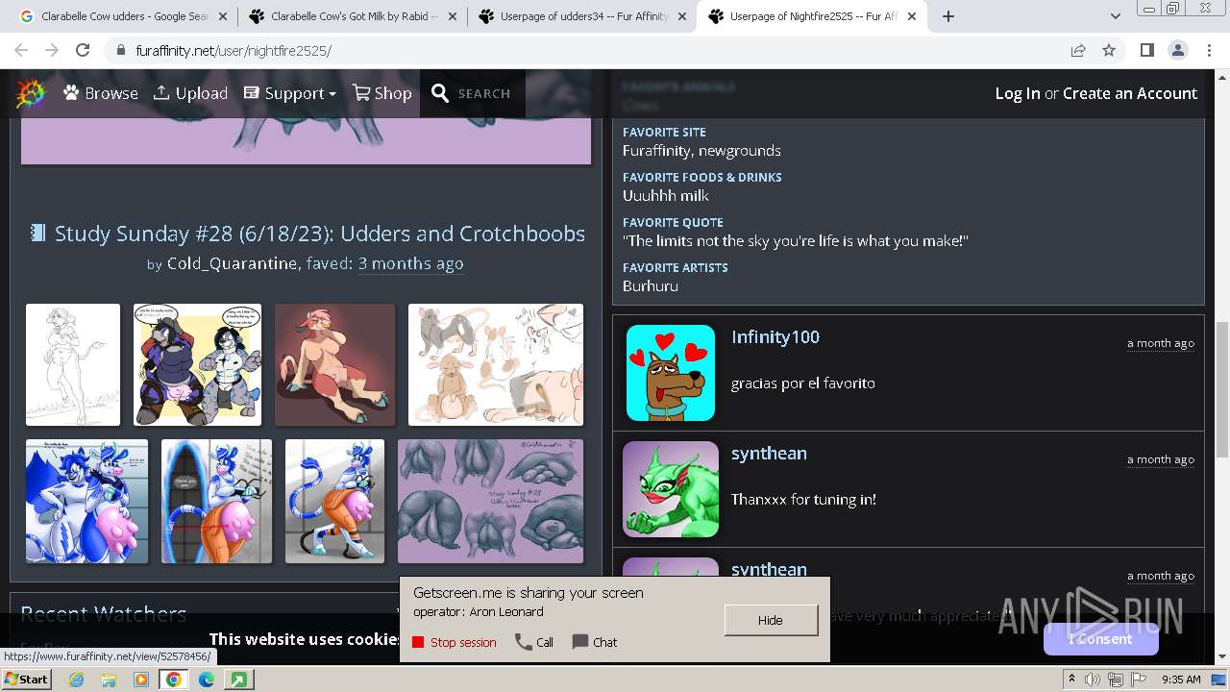Reload the page with refresh icon
The height and width of the screenshot is (692, 1230).
[x=83, y=50]
